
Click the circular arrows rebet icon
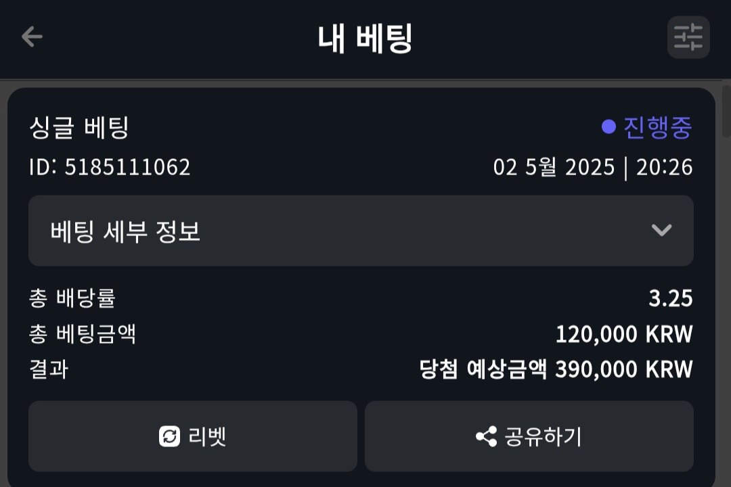[170, 436]
